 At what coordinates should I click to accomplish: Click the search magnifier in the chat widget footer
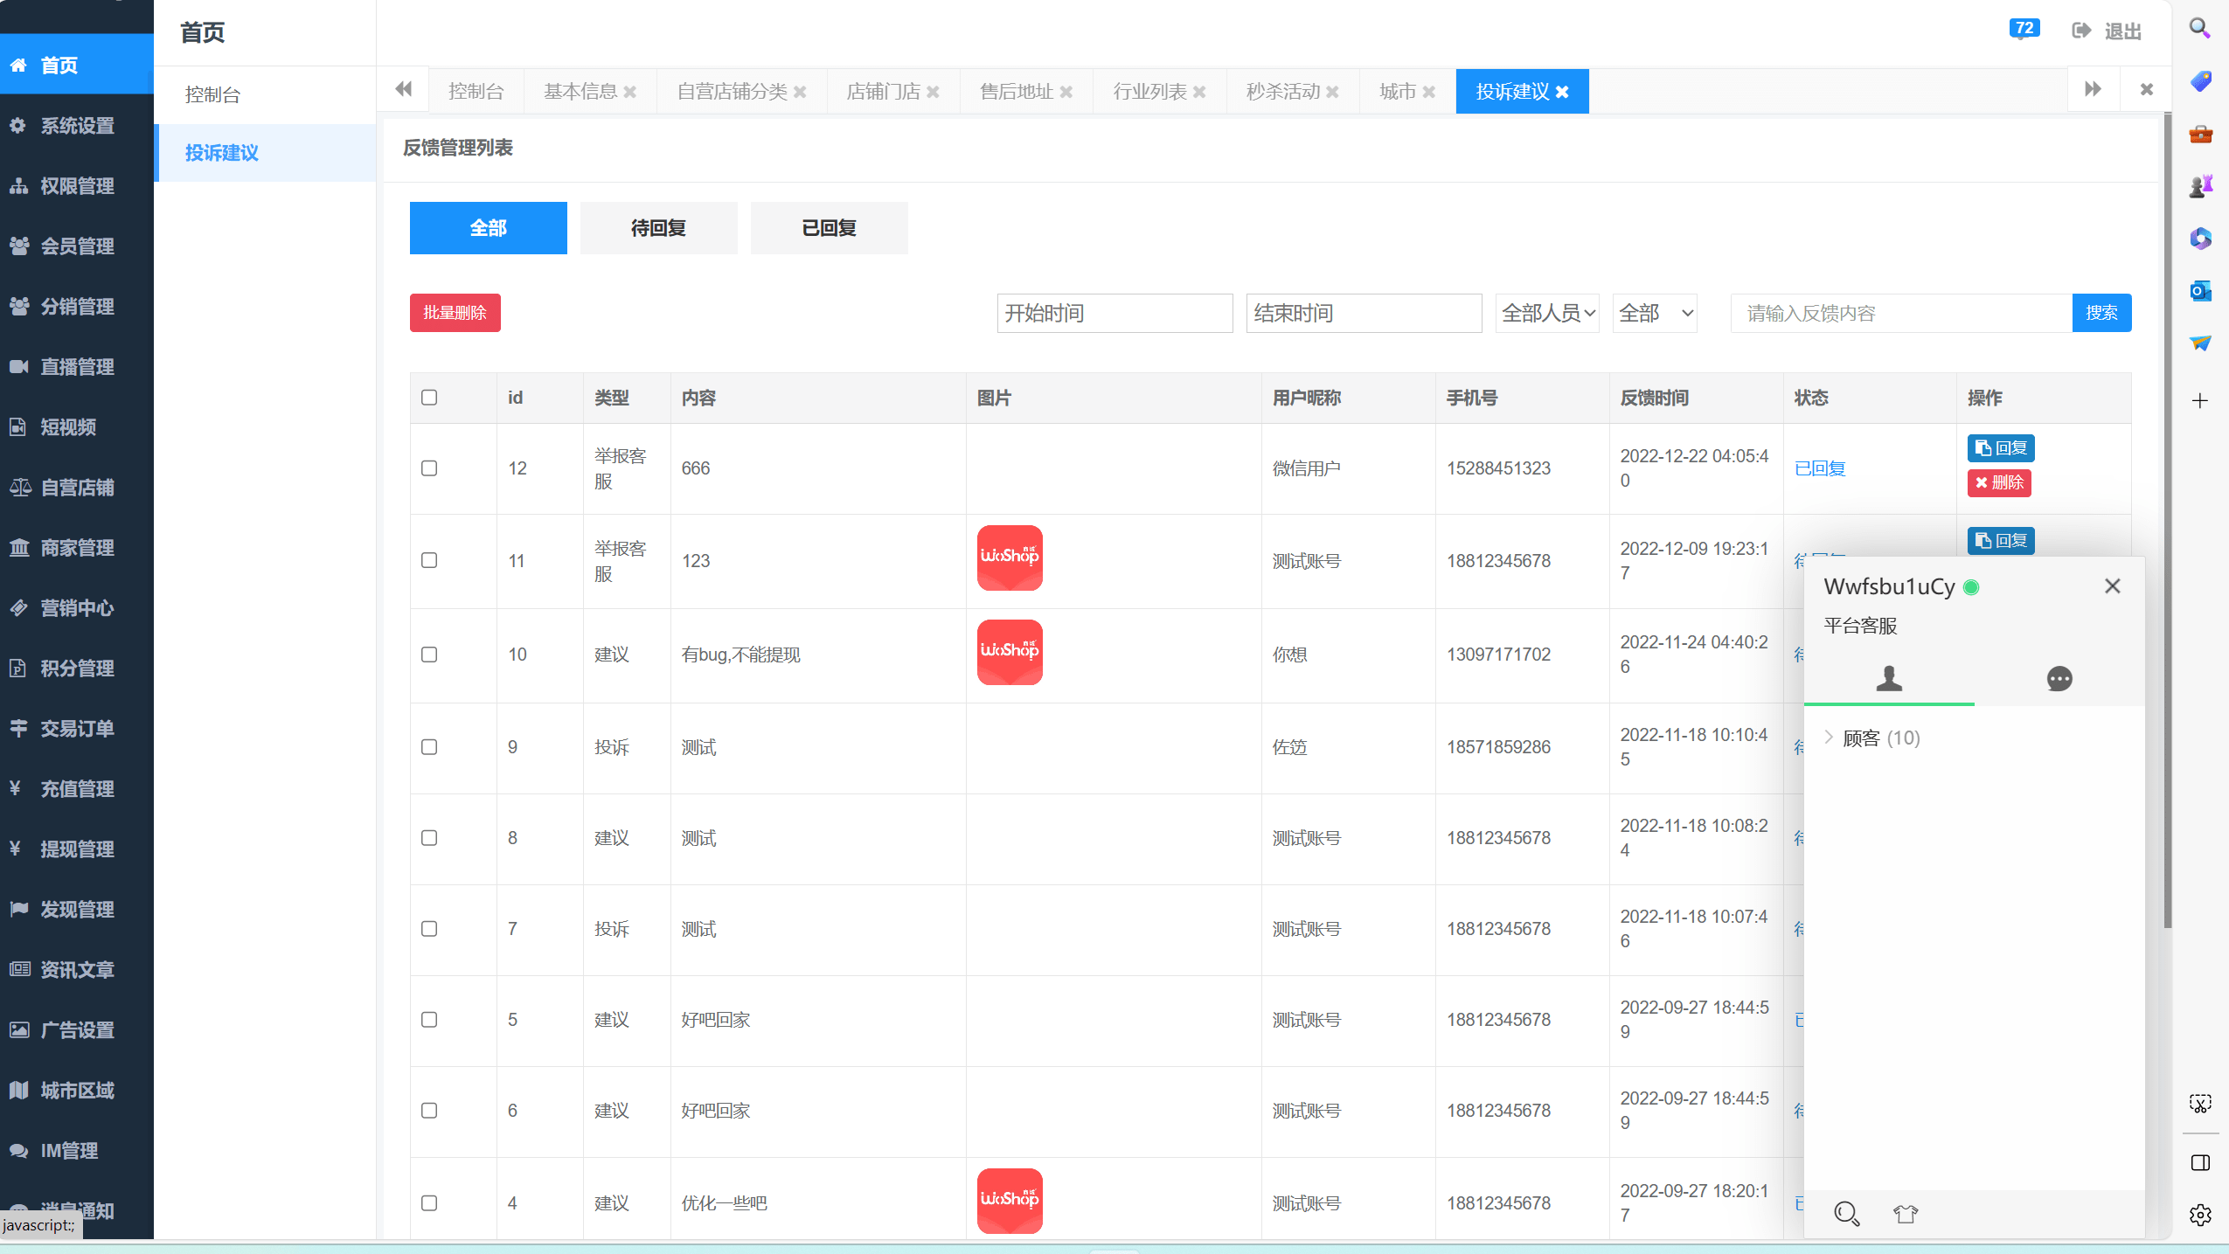coord(1845,1213)
